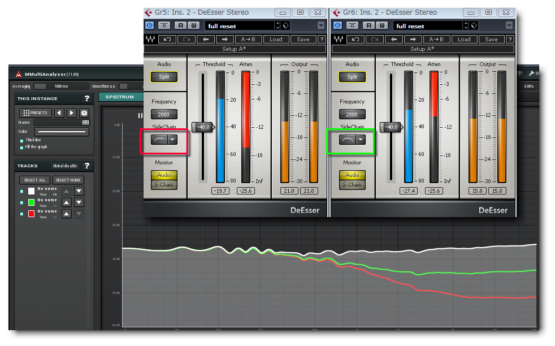Undo the last change in Gr5 DeEsser
This screenshot has height=346, width=555.
pos(167,40)
